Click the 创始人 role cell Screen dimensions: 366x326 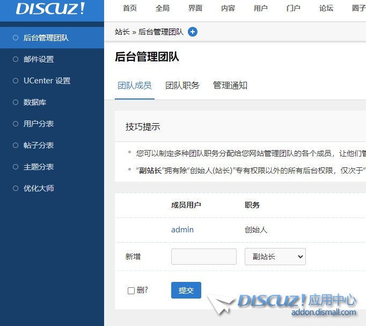pos(256,230)
